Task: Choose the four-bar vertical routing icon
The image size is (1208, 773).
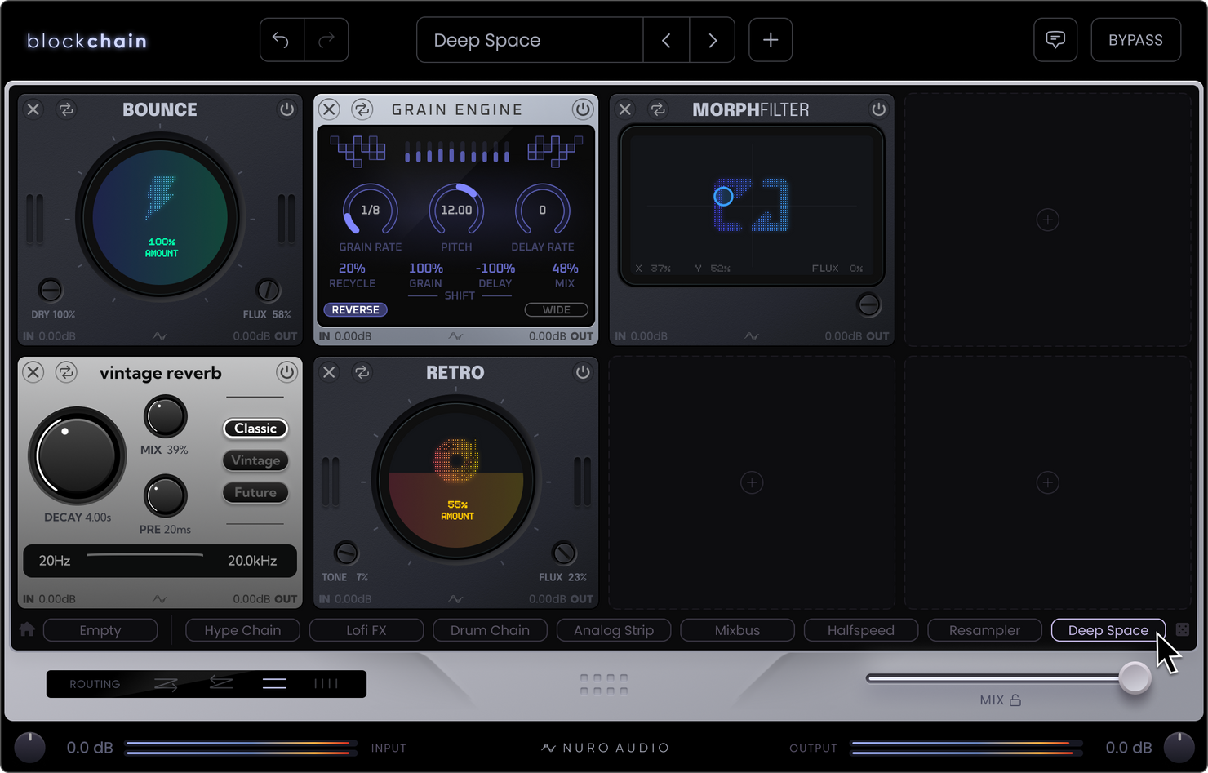Action: [326, 684]
